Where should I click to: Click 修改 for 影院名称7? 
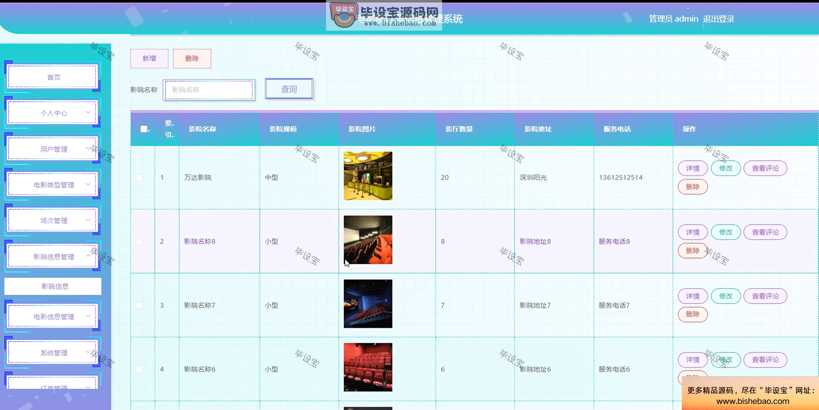tap(726, 296)
